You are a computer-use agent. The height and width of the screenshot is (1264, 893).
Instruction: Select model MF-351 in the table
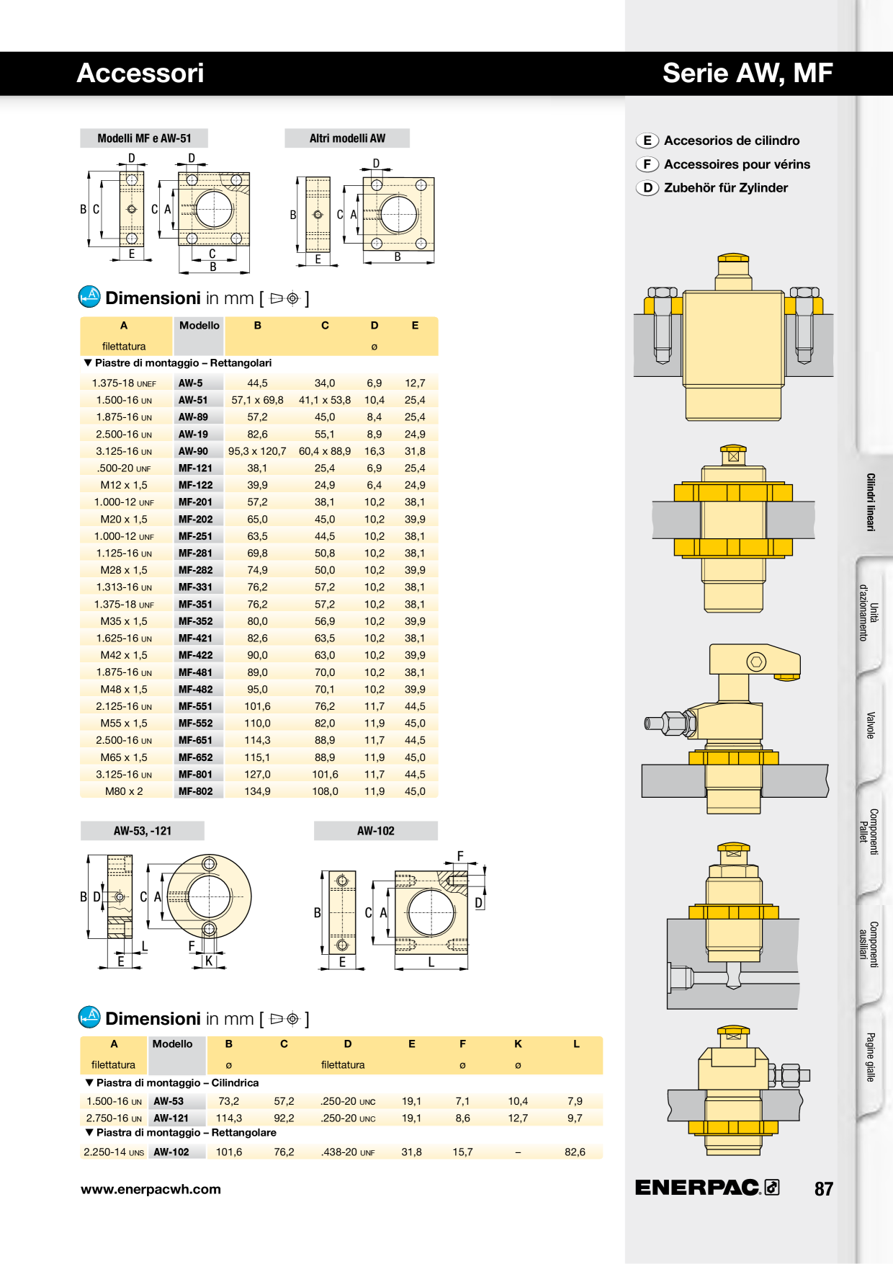click(x=199, y=605)
